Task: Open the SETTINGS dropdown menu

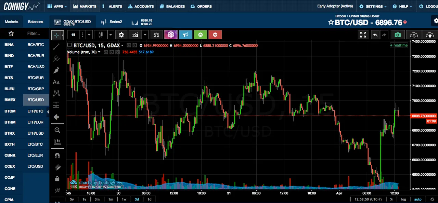Action: coord(373,6)
